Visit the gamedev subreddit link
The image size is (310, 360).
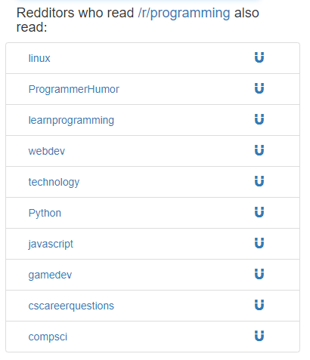[x=50, y=275]
